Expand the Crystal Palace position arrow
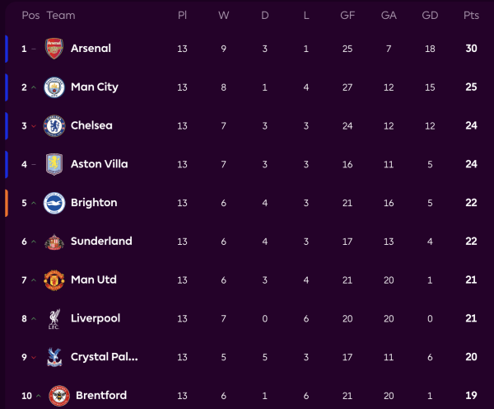494x409 pixels. click(34, 357)
